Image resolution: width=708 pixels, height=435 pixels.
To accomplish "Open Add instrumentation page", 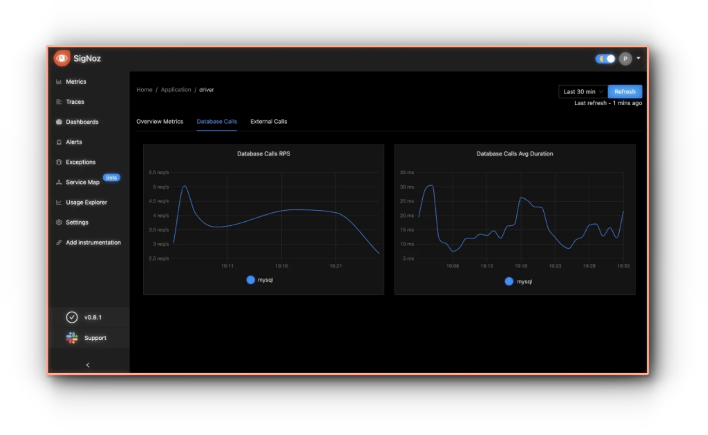I will (x=93, y=243).
